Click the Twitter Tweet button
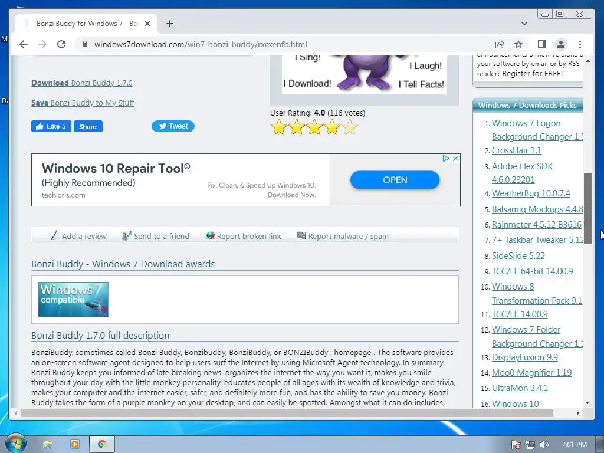Image resolution: width=604 pixels, height=453 pixels. point(173,126)
